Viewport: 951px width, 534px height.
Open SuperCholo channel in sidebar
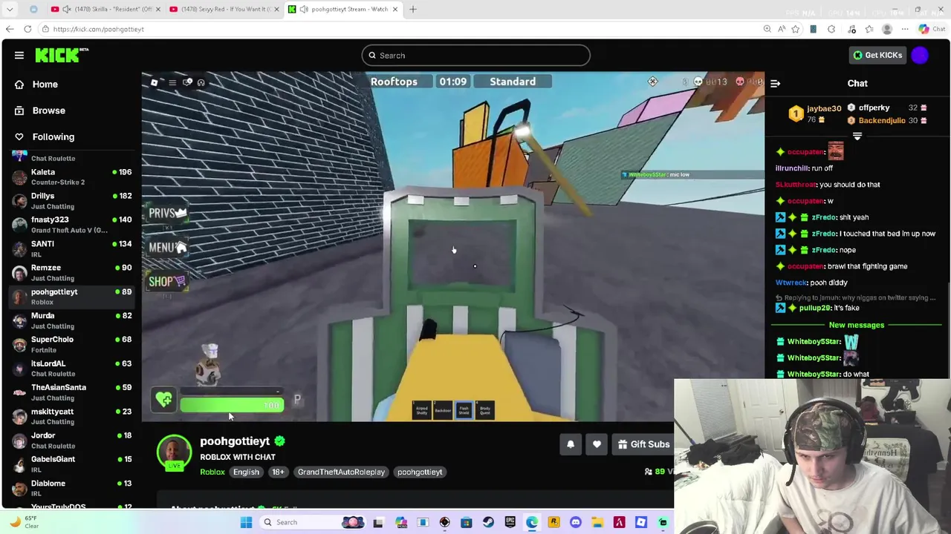(x=72, y=344)
